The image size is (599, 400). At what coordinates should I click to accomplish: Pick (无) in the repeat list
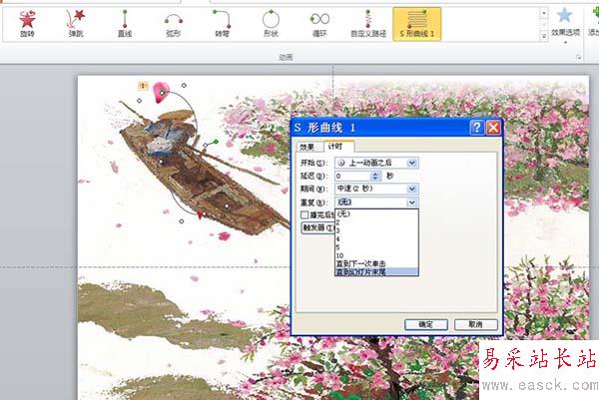(x=376, y=213)
